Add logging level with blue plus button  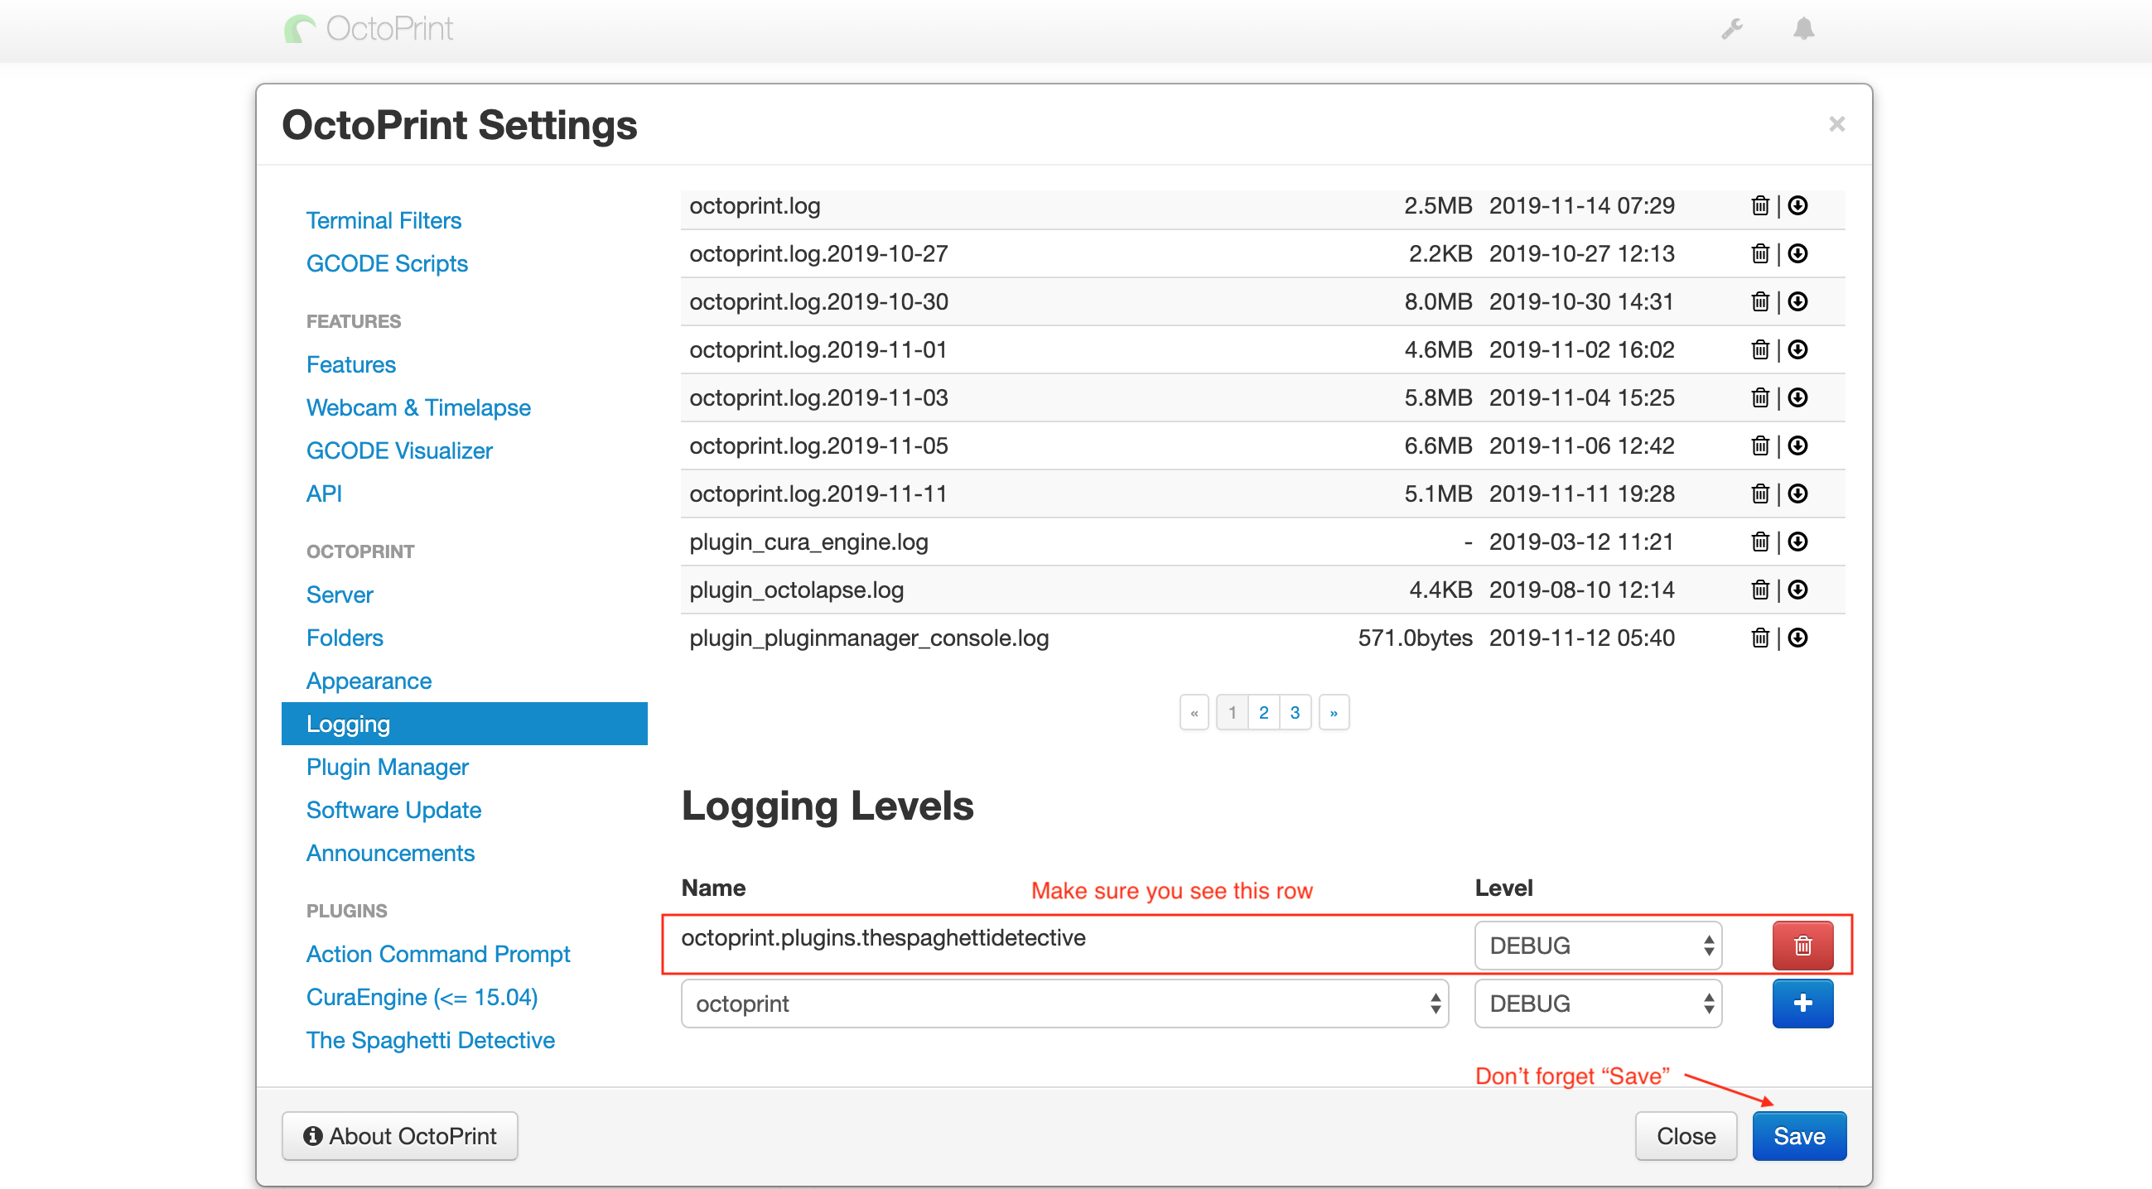coord(1802,1003)
